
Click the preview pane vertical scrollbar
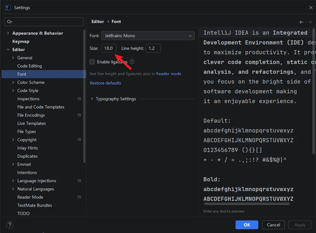coord(313,91)
